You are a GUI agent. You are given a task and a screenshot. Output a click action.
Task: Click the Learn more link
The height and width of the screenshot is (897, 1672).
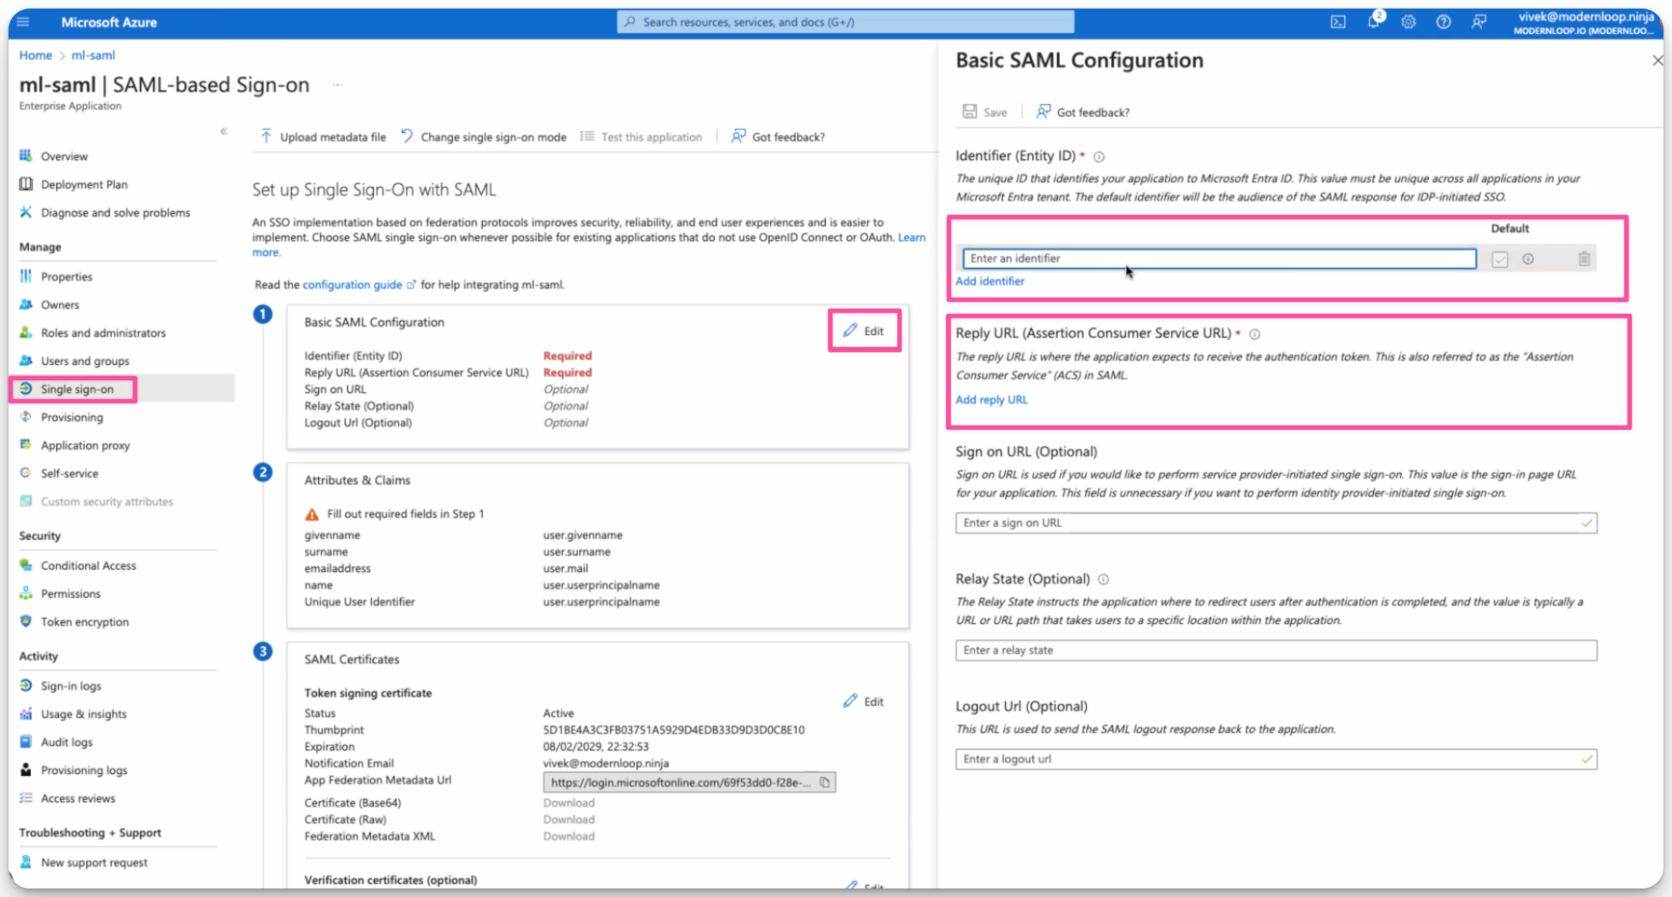[911, 237]
